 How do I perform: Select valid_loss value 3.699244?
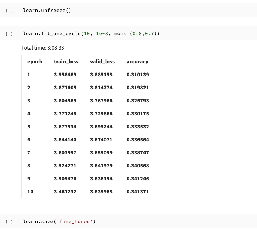click(x=101, y=126)
